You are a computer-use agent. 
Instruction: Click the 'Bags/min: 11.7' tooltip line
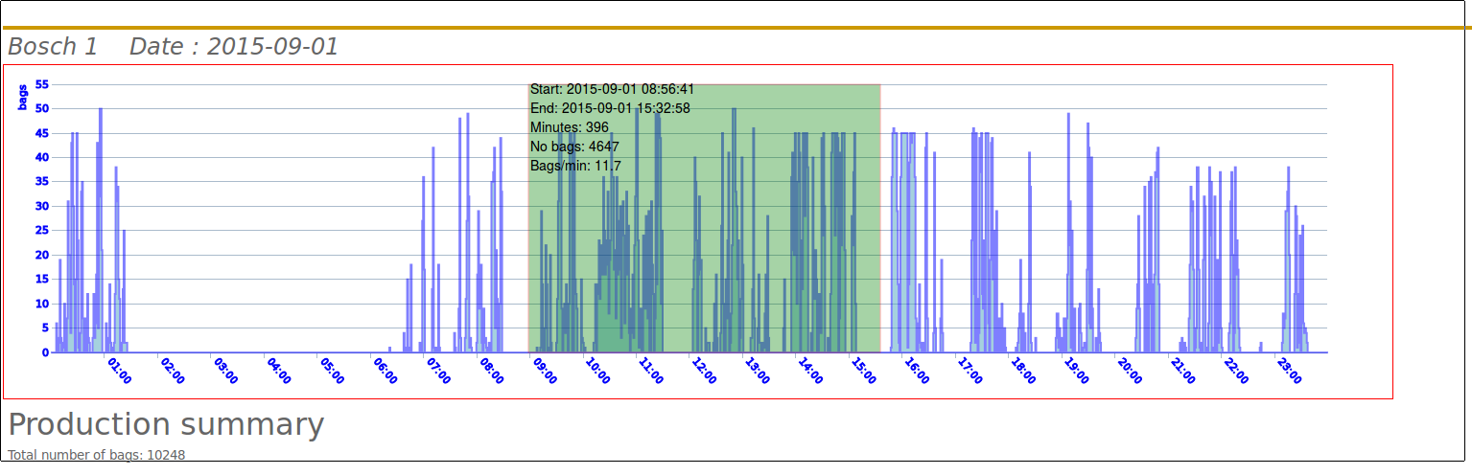[575, 166]
